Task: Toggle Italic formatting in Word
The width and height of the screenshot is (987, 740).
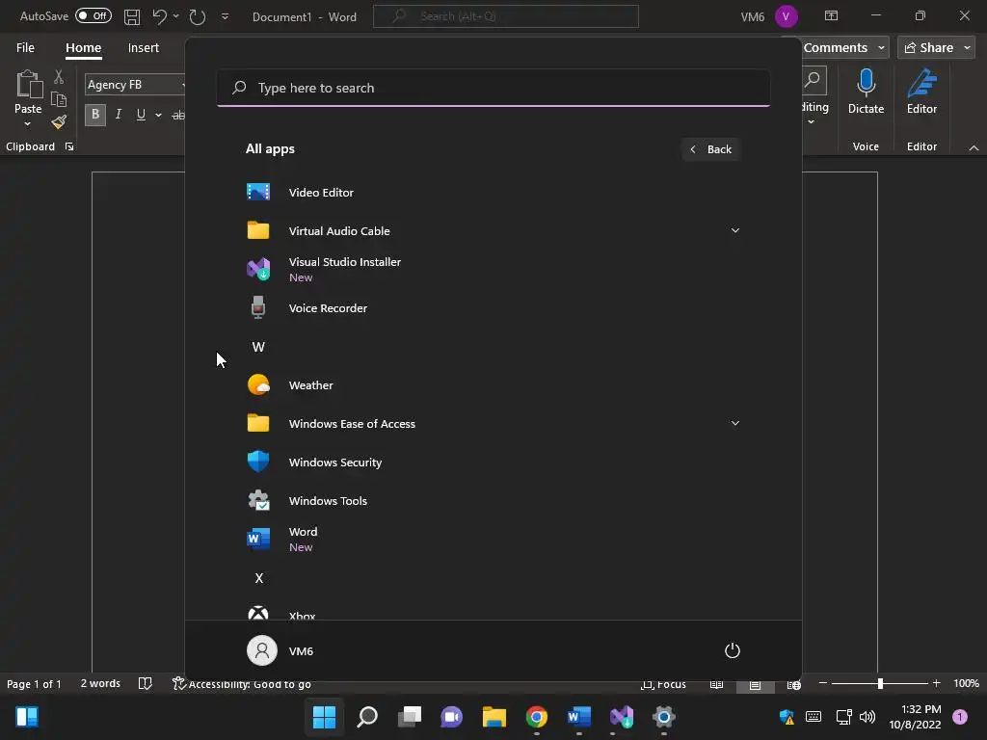Action: [118, 115]
